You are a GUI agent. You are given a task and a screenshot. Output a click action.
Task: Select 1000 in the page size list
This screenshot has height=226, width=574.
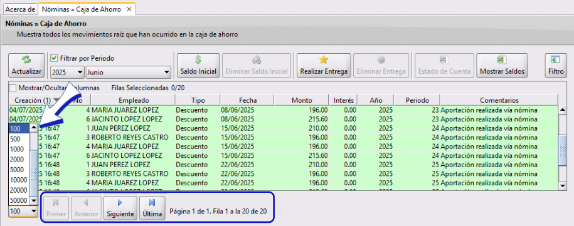(19, 149)
